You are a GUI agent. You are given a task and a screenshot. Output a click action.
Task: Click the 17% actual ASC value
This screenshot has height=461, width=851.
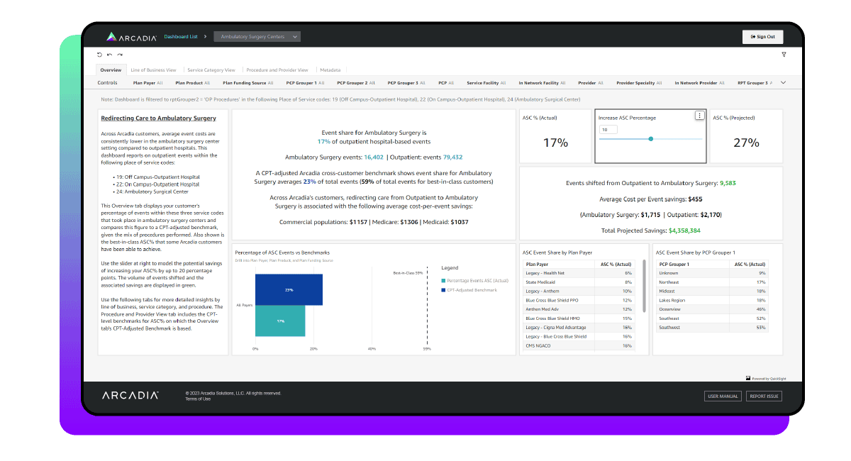point(555,143)
